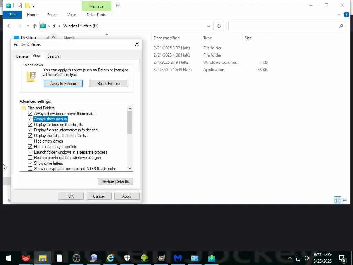This screenshot has width=353, height=265.
Task: Click the New folder quick access icon
Action: (27, 6)
